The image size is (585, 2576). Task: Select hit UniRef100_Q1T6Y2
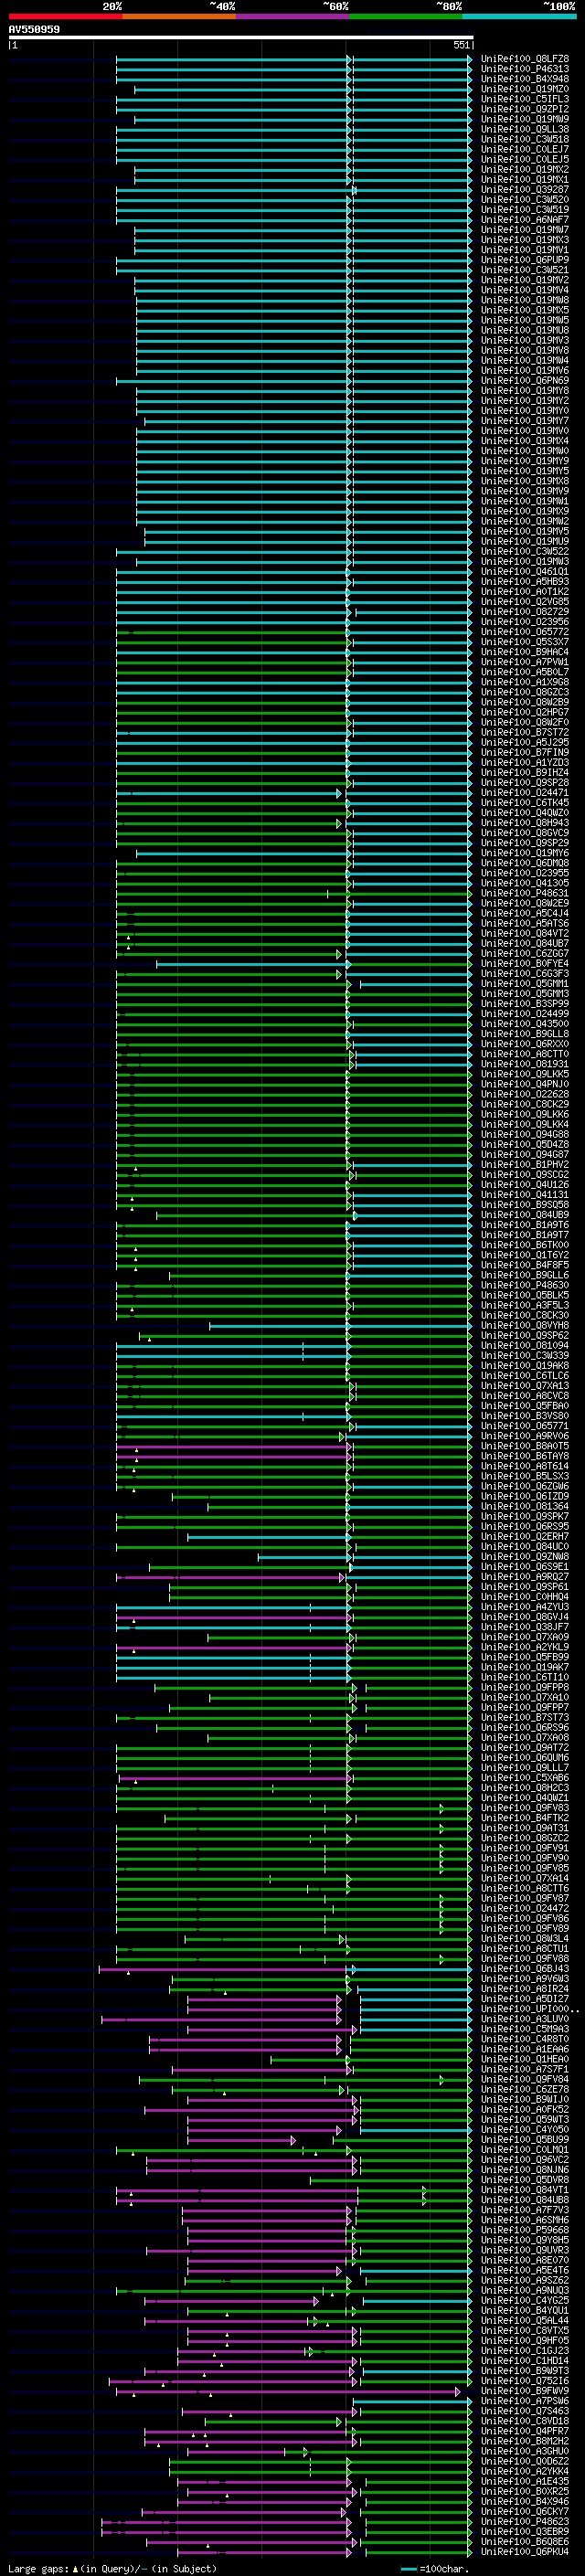pyautogui.click(x=525, y=1256)
